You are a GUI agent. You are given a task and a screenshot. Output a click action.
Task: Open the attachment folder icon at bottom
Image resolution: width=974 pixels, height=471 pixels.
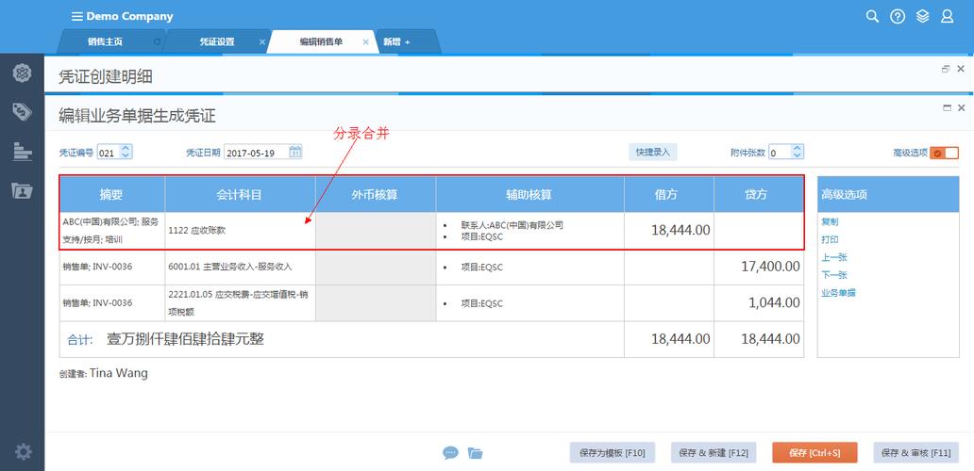coord(475,453)
